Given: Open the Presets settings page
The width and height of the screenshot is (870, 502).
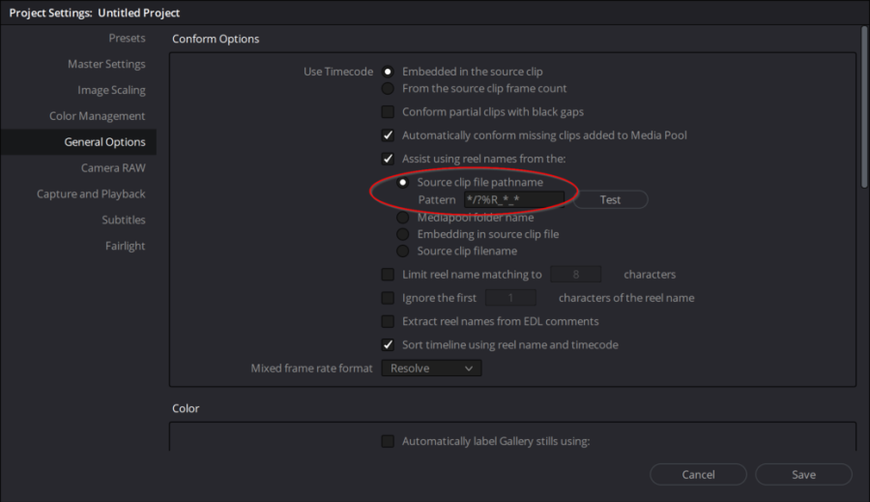Looking at the screenshot, I should [x=127, y=39].
